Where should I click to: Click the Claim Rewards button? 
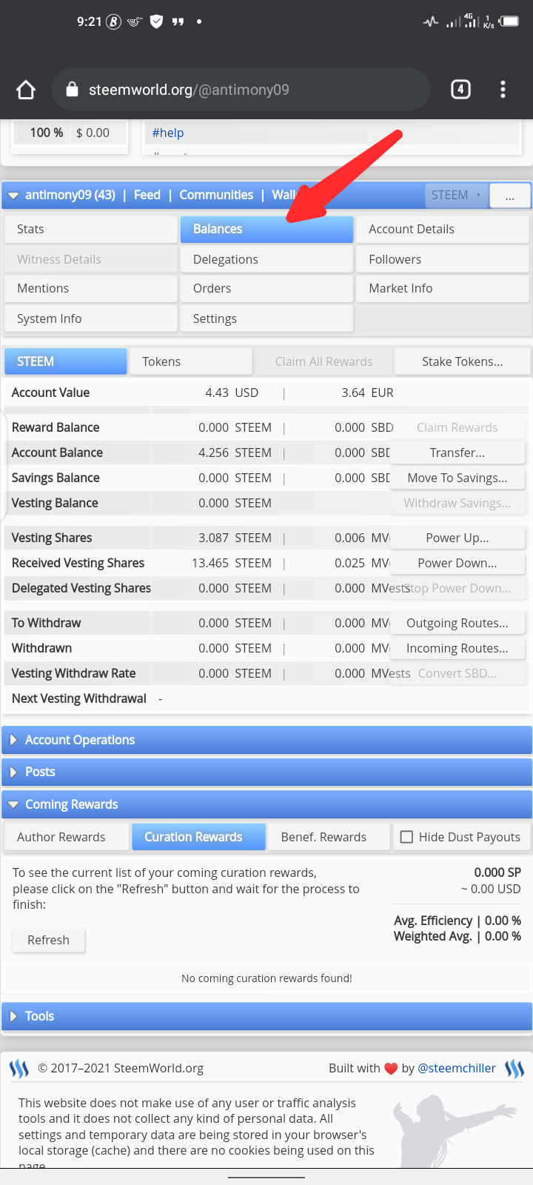[457, 427]
